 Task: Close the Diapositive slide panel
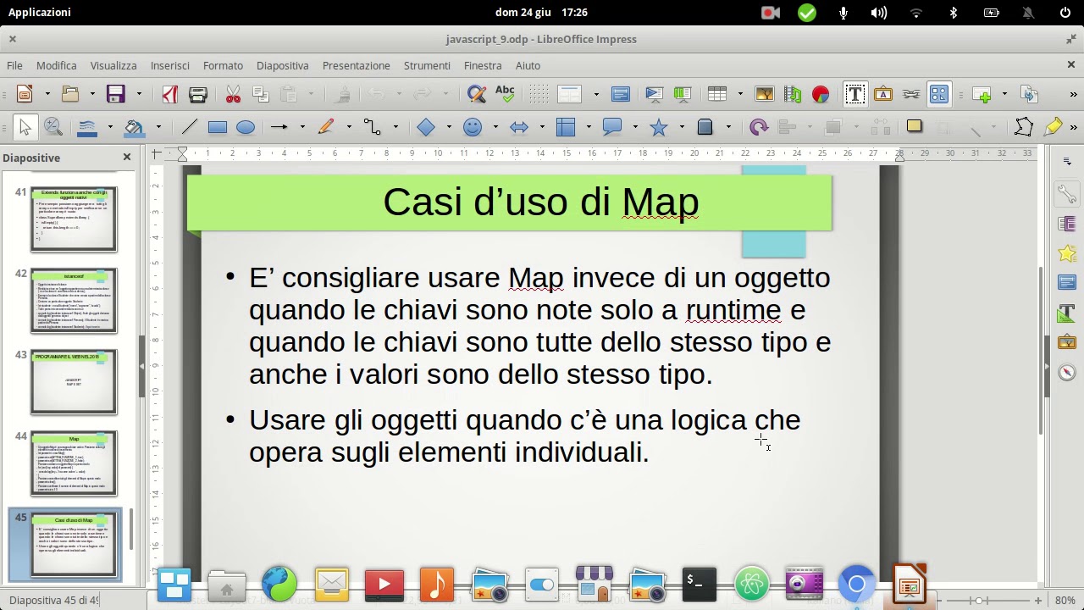click(x=127, y=157)
